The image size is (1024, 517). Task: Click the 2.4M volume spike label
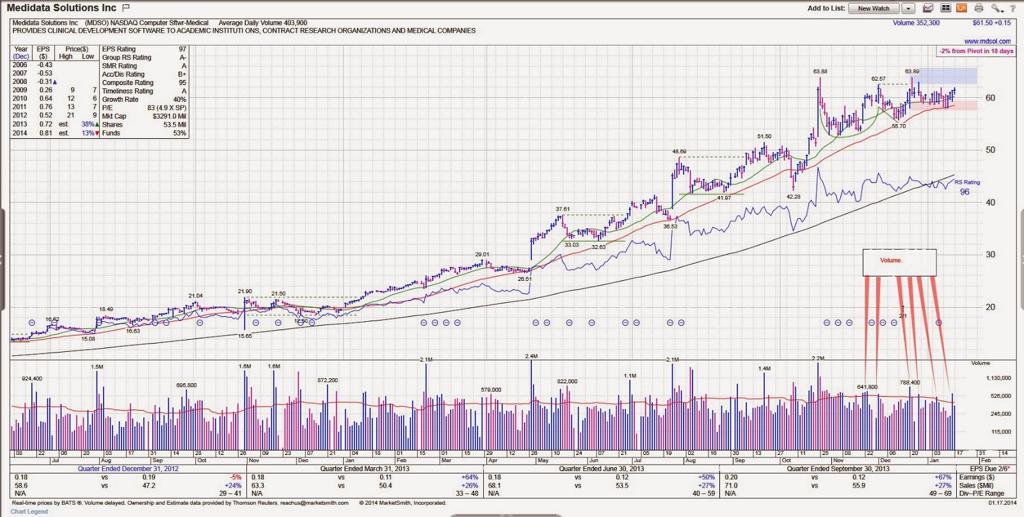(x=531, y=356)
